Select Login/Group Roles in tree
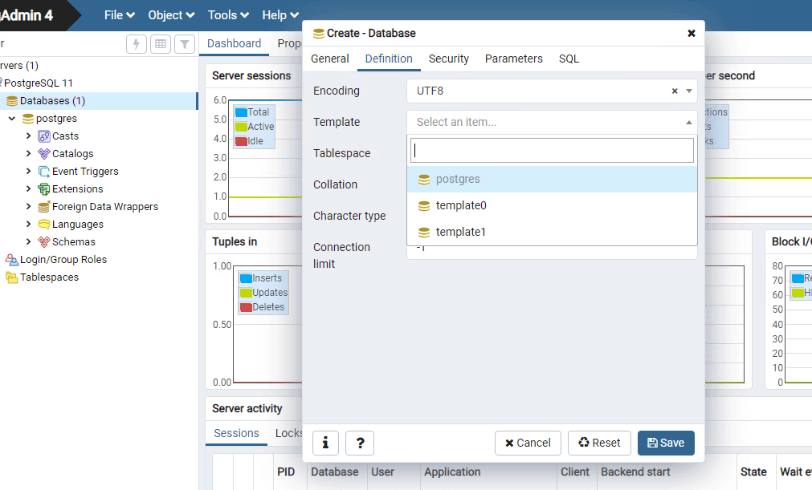This screenshot has height=490, width=812. point(63,260)
